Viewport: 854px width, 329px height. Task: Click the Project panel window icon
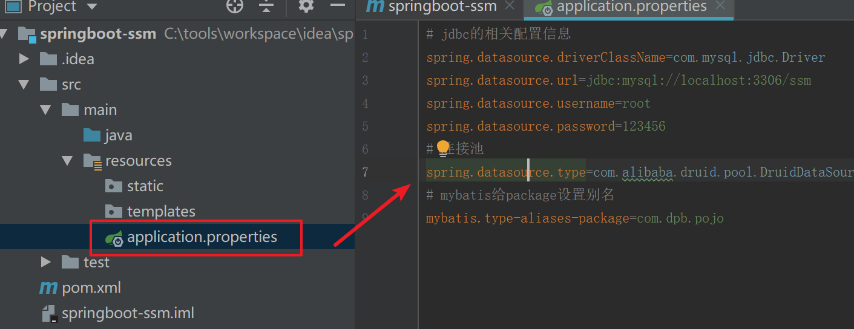tap(13, 7)
